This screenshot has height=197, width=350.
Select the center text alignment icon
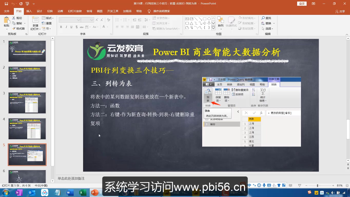122,27
